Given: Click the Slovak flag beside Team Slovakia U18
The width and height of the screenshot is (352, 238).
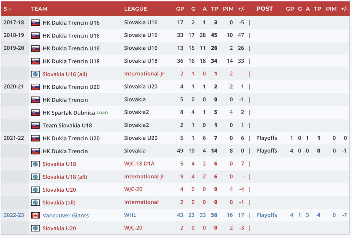Looking at the screenshot, I should [x=35, y=126].
